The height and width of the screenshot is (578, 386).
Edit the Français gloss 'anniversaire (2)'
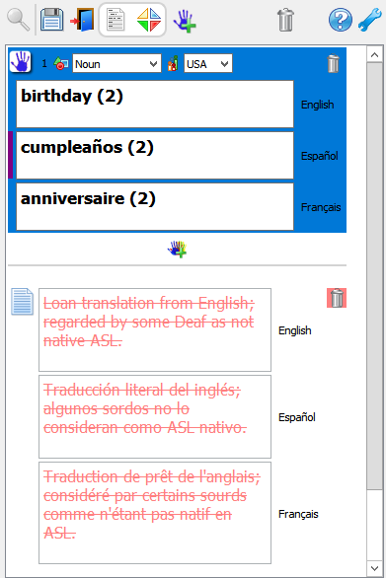click(x=155, y=207)
